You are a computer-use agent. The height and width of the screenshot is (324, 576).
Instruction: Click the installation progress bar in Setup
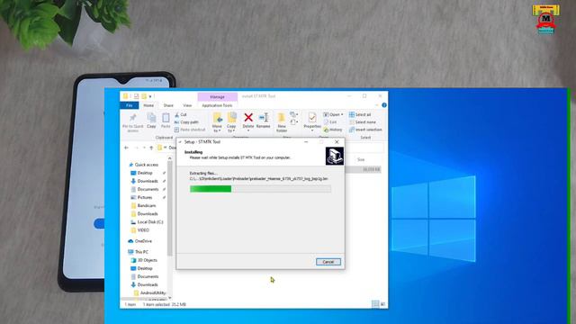(260, 189)
